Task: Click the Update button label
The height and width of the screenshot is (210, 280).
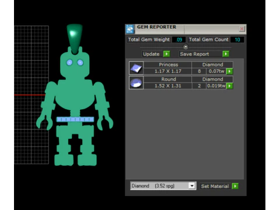Action: coord(151,54)
